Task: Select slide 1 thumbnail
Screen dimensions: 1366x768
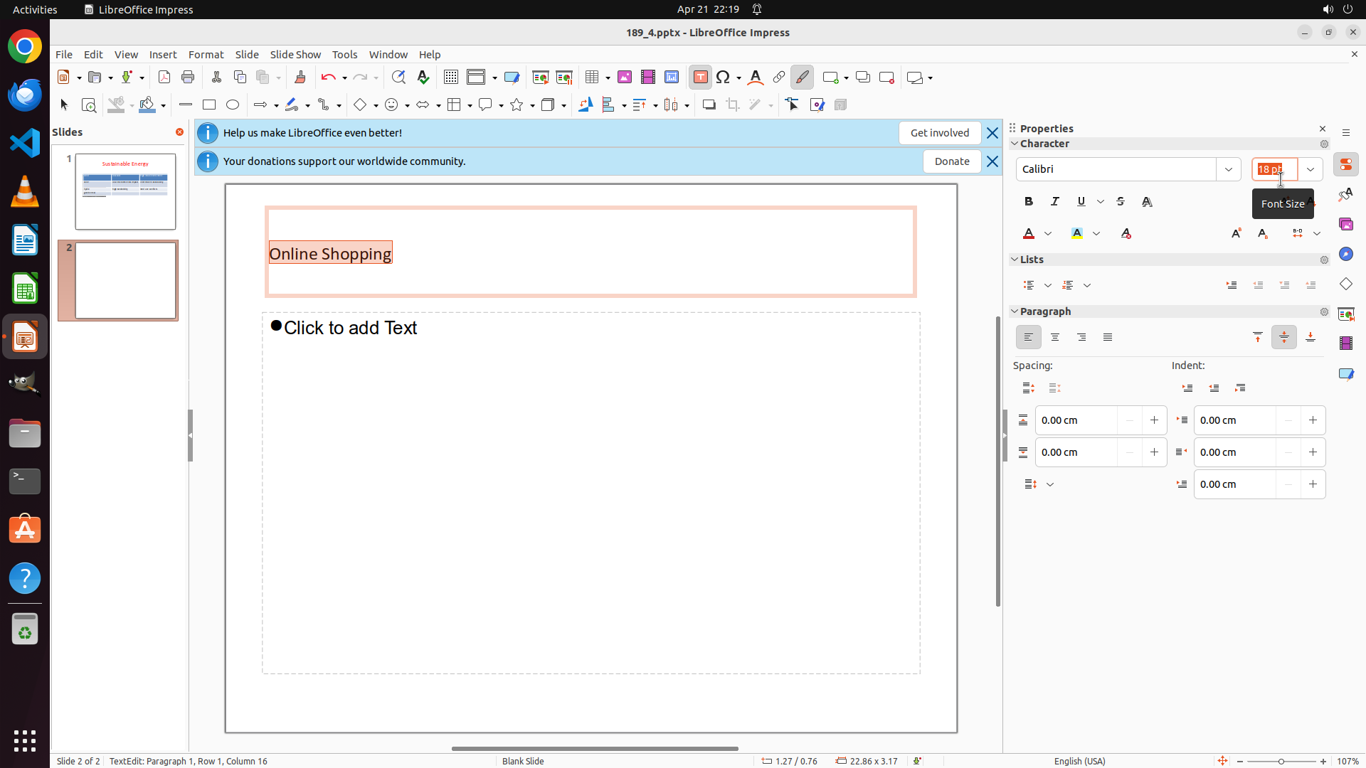Action: [x=125, y=191]
